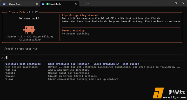The image size is (187, 100).
Task: Click PowerShell icon on second tab
Action: pyautogui.click(x=43, y=4)
